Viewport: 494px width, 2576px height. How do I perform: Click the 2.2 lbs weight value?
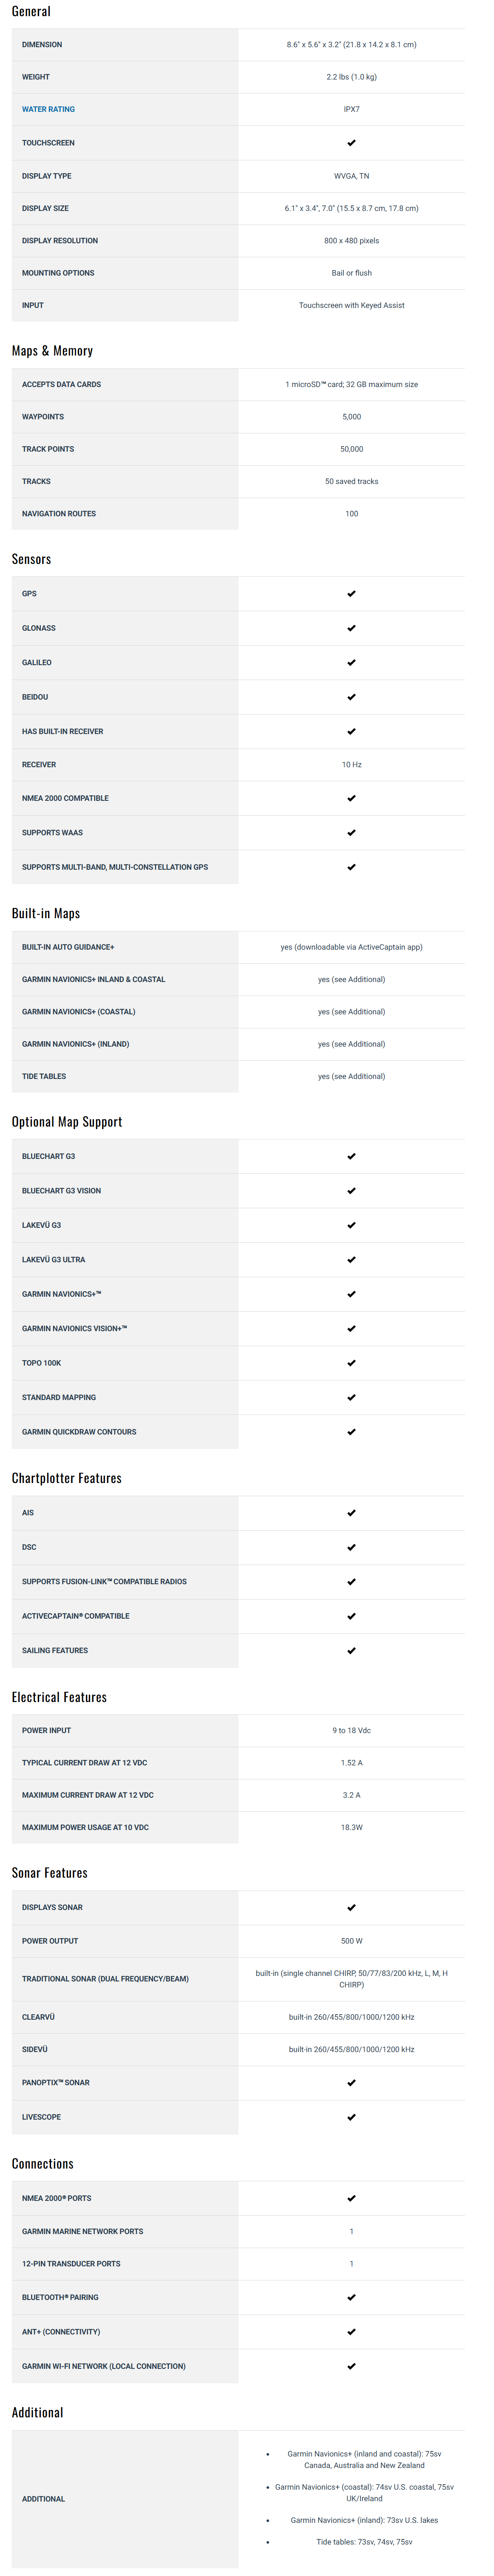pyautogui.click(x=351, y=77)
